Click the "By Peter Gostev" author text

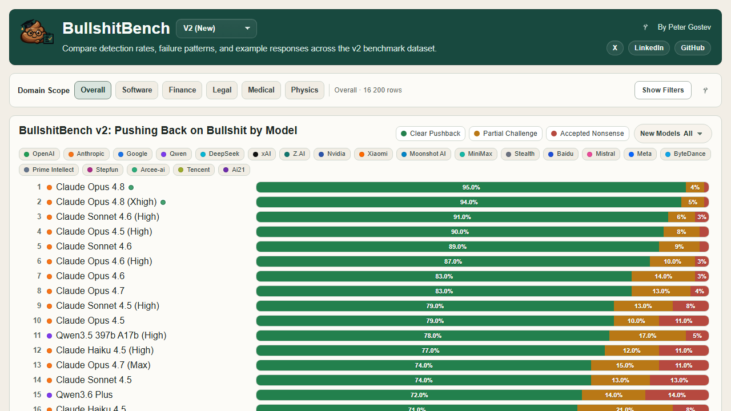coord(684,27)
